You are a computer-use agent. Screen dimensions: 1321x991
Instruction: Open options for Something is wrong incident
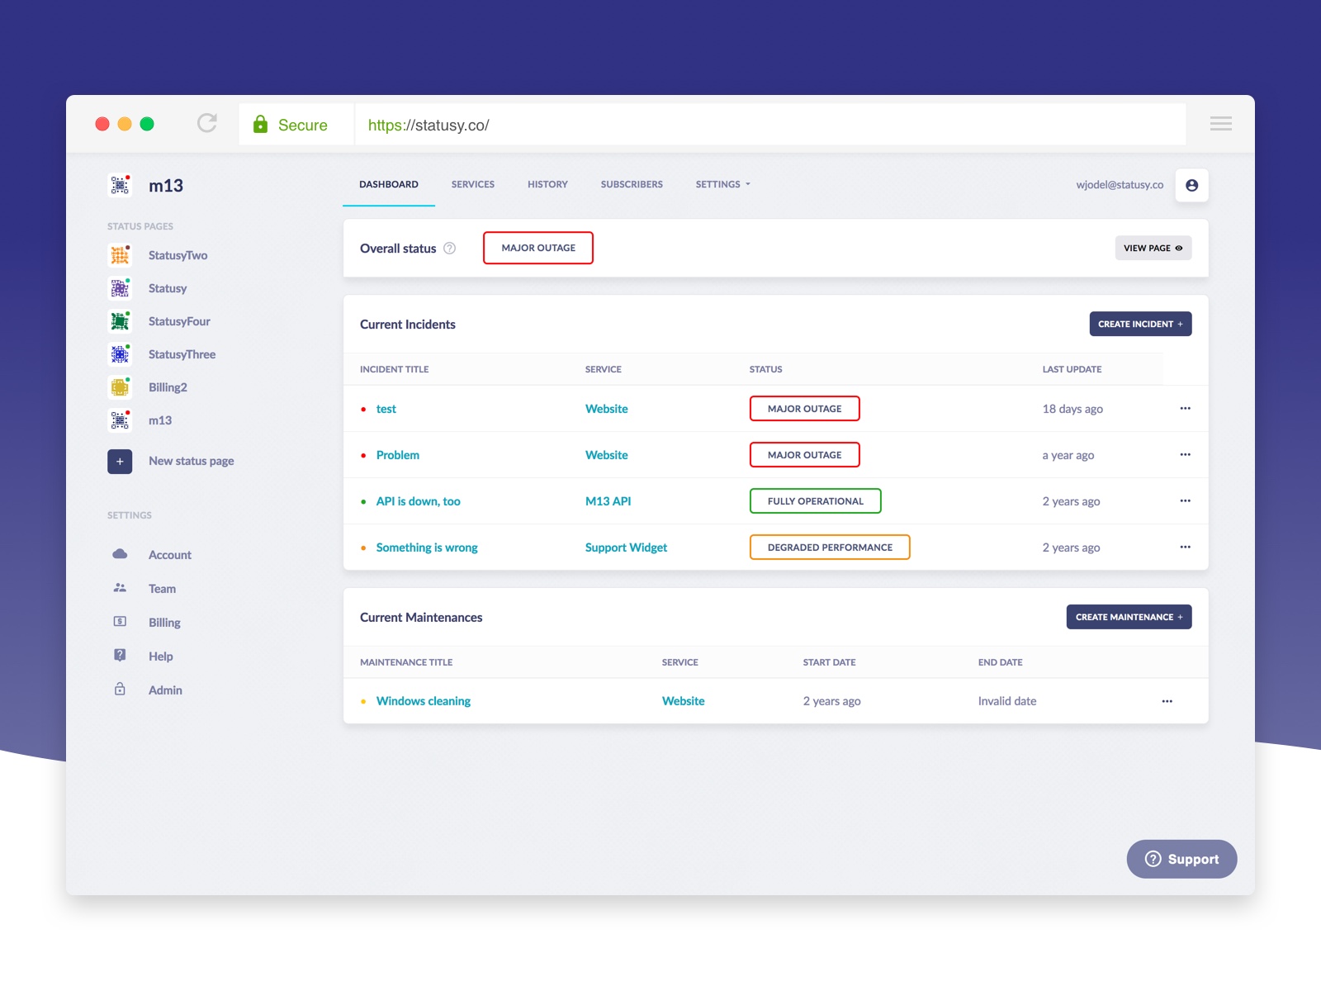(x=1186, y=548)
